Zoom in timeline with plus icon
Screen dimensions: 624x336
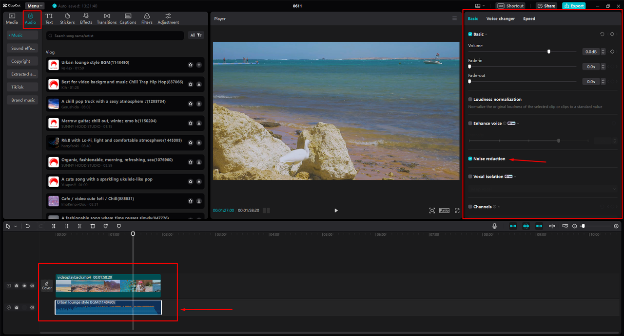(x=616, y=226)
